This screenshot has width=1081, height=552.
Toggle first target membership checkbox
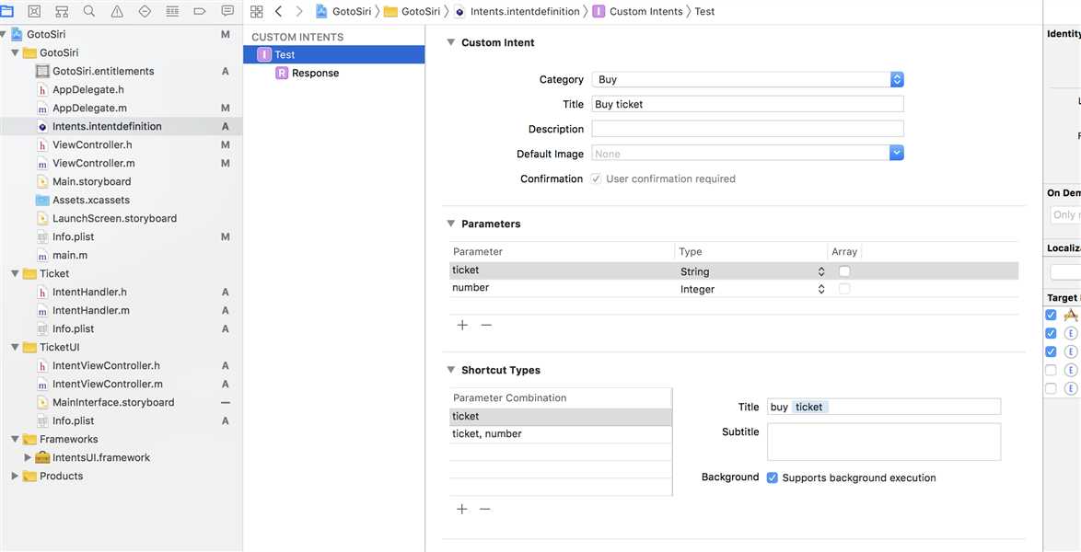tap(1051, 315)
